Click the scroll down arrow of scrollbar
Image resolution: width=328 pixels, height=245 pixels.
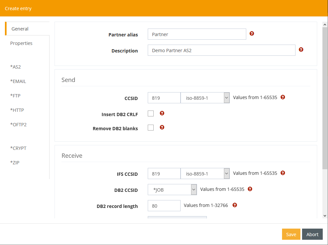(325, 215)
